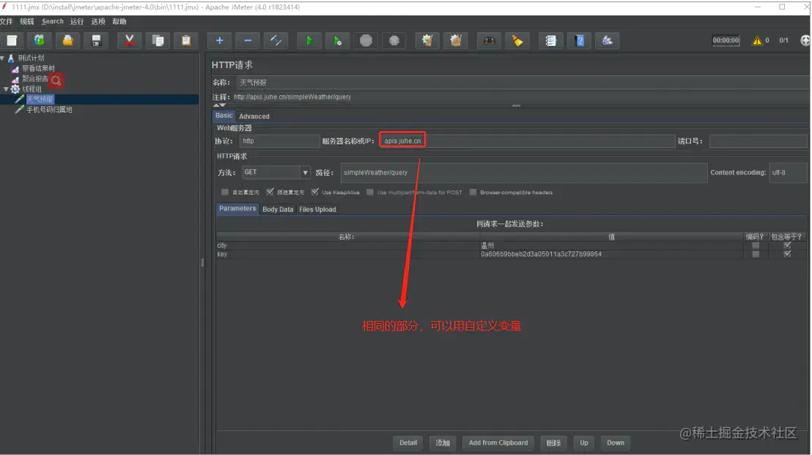Expand all tree nodes with the plus icon
Image resolution: width=812 pixels, height=455 pixels.
pos(220,40)
